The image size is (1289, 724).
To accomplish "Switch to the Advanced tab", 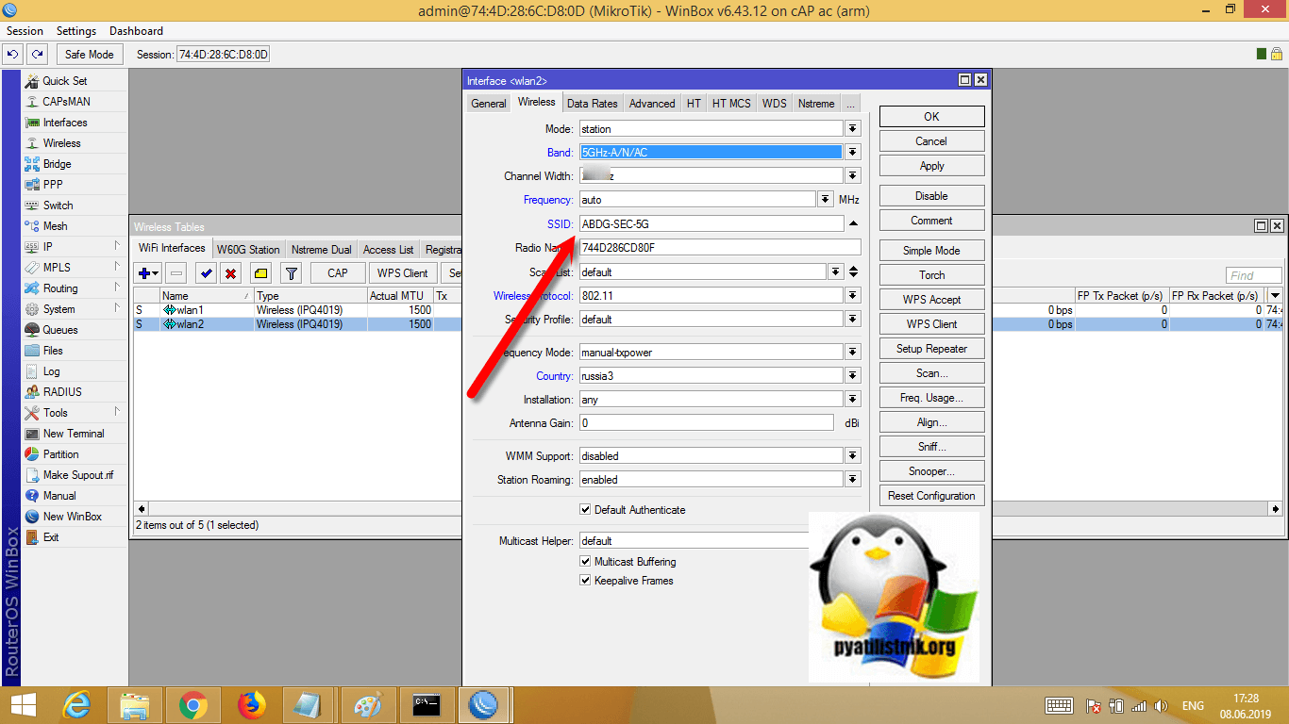I will [652, 104].
